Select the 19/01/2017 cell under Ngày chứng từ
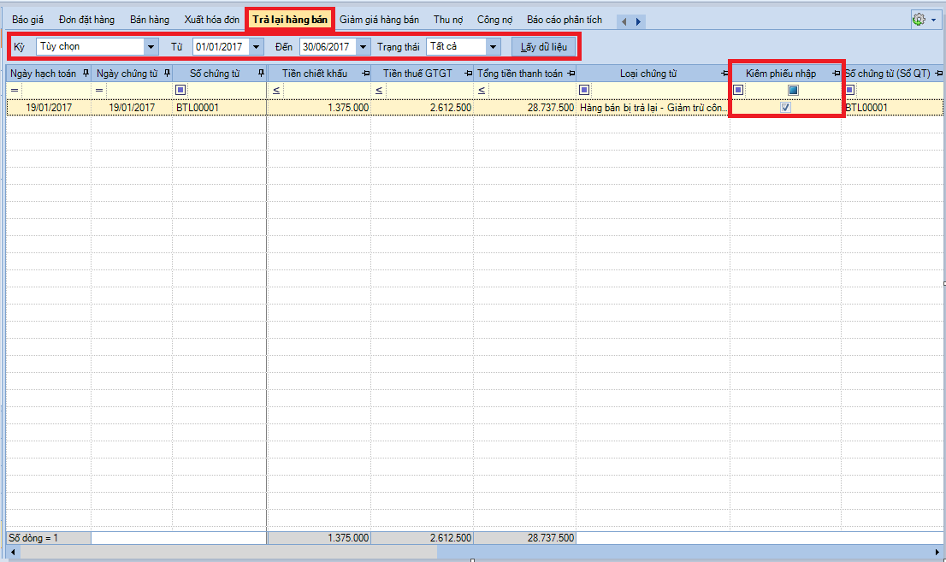This screenshot has height=562, width=946. (132, 108)
